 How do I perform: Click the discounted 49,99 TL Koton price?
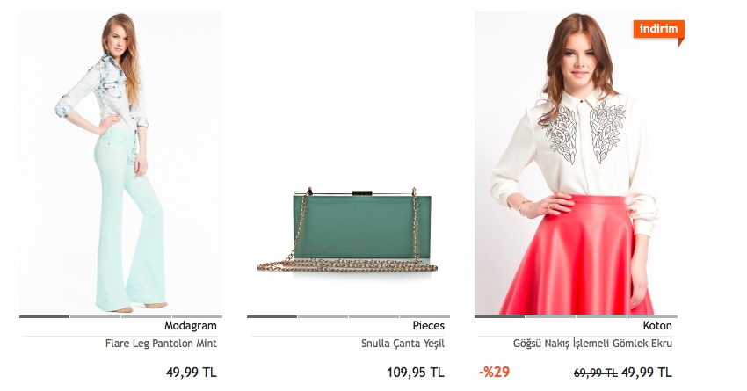coord(647,372)
